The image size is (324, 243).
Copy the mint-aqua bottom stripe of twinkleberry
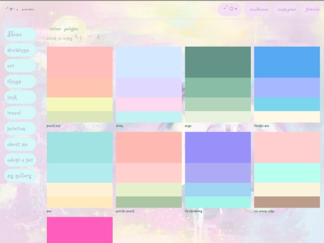pos(218,202)
